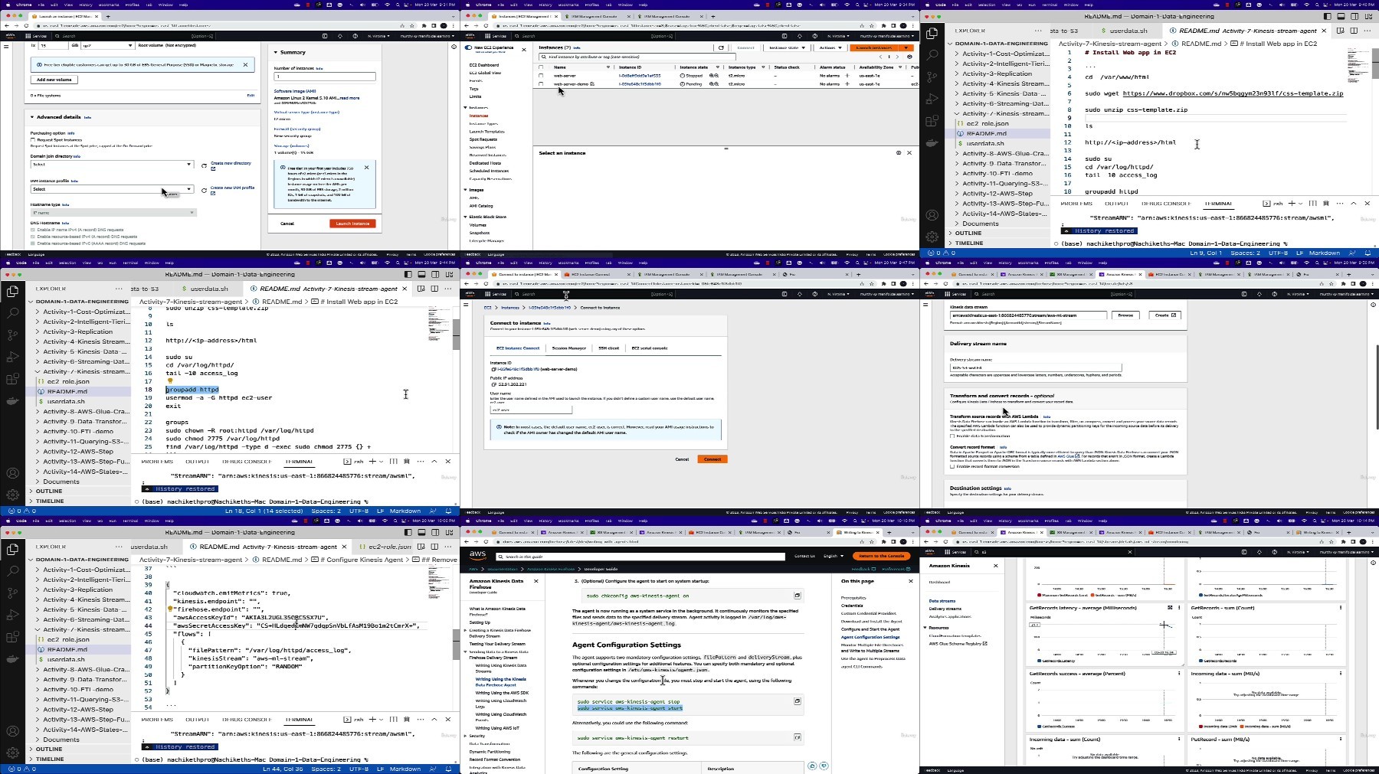The width and height of the screenshot is (1379, 774).
Task: Select the web-server instance row checkbox
Action: coord(541,76)
